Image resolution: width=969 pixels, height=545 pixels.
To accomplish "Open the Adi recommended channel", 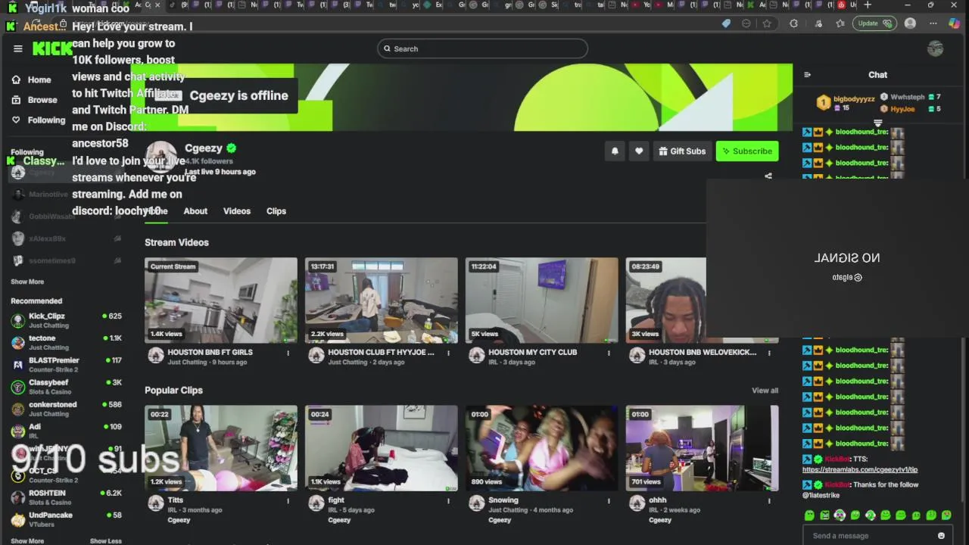I will [x=66, y=431].
